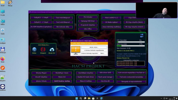Install MediaPlayer Classic
The height and width of the screenshot is (100, 178).
tap(62, 73)
